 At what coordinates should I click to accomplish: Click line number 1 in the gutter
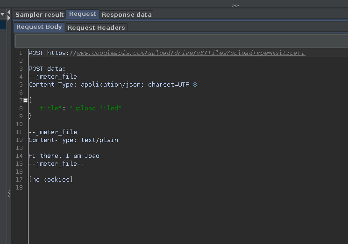coord(21,53)
